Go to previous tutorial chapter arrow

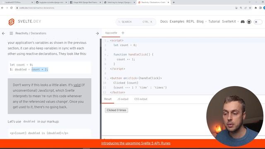click(3, 34)
